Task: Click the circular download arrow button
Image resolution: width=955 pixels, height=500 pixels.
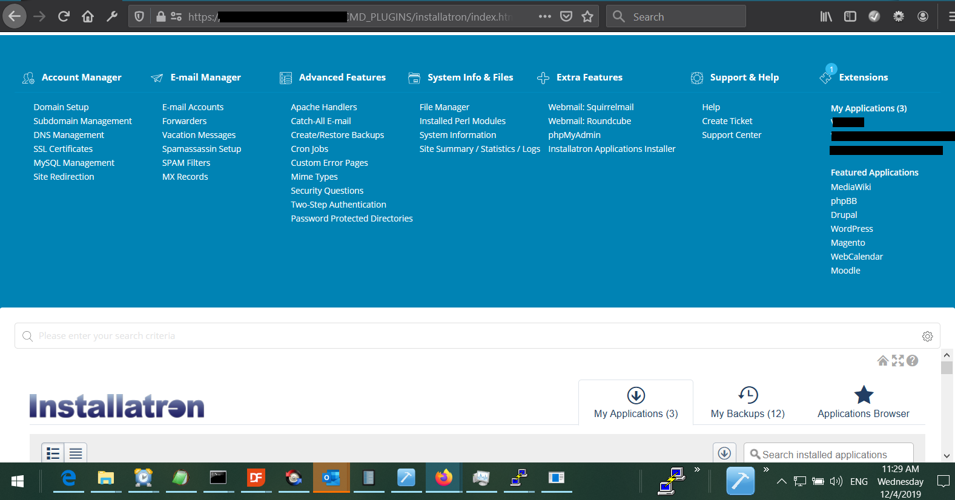Action: (x=724, y=453)
